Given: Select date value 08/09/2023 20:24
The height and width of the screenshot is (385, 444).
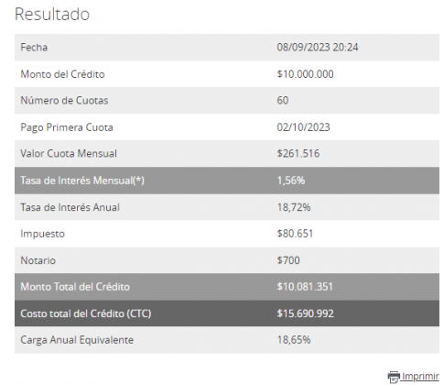Looking at the screenshot, I should click(318, 48).
